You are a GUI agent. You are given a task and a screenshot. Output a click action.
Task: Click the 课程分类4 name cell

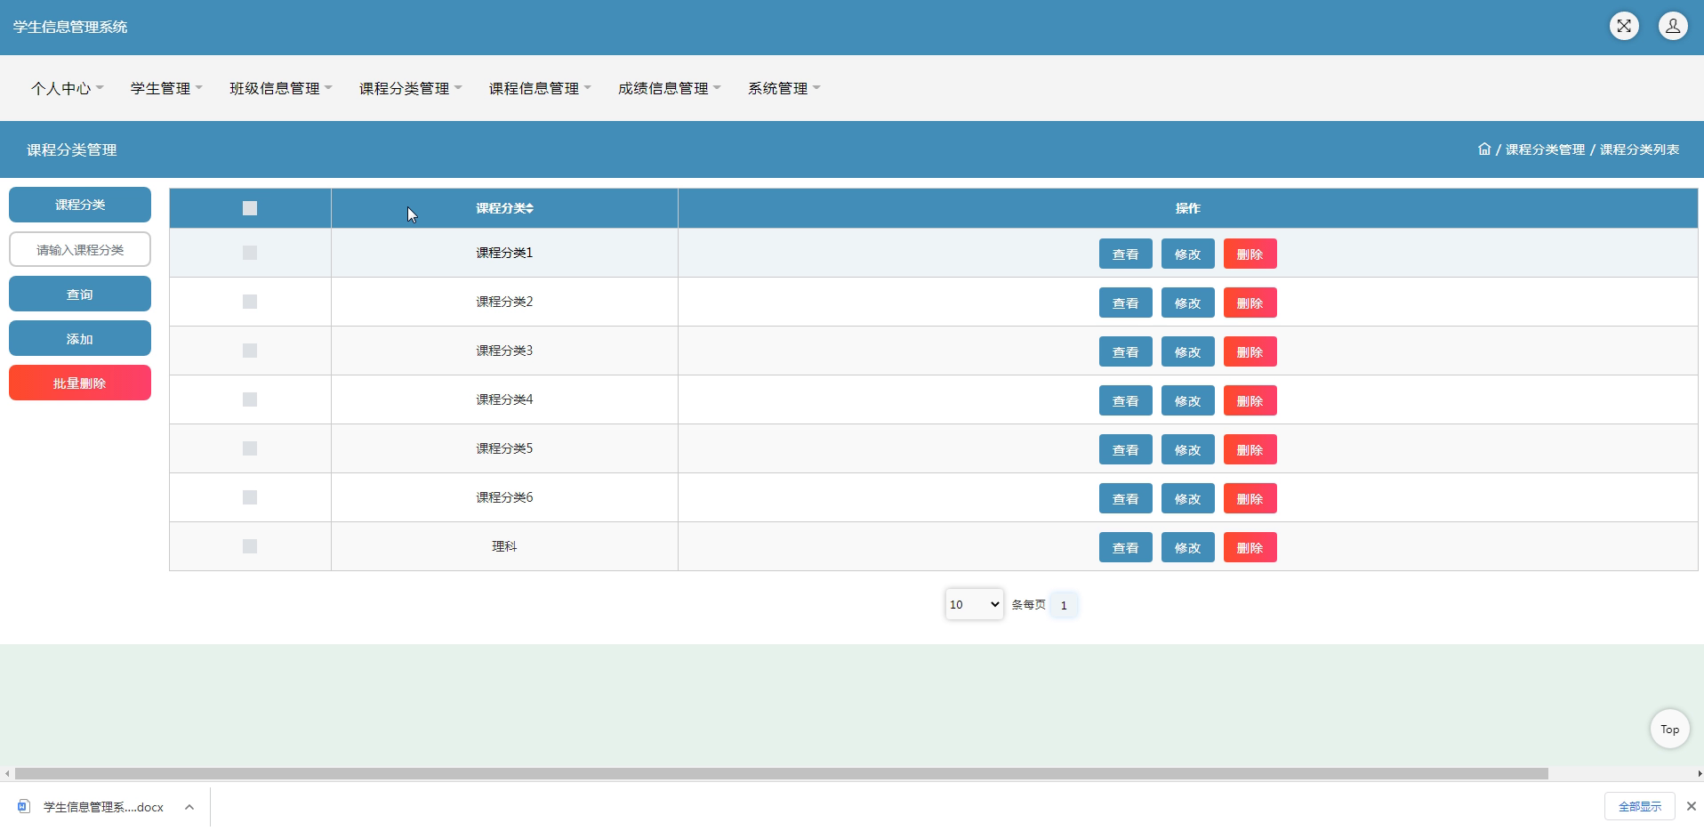pyautogui.click(x=504, y=399)
